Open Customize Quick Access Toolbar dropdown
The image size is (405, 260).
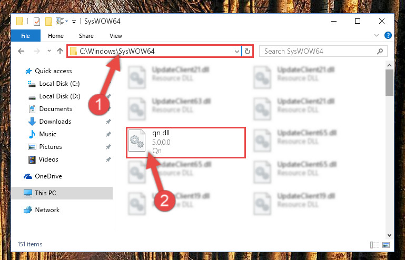click(74, 22)
